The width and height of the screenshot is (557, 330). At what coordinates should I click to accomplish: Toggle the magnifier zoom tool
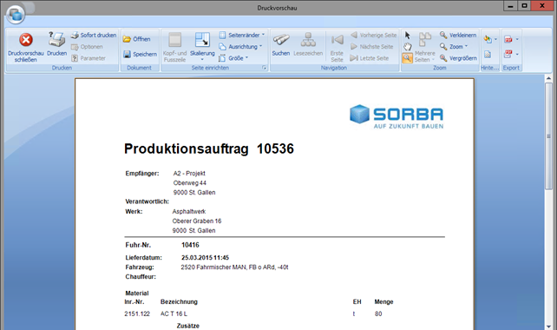408,58
